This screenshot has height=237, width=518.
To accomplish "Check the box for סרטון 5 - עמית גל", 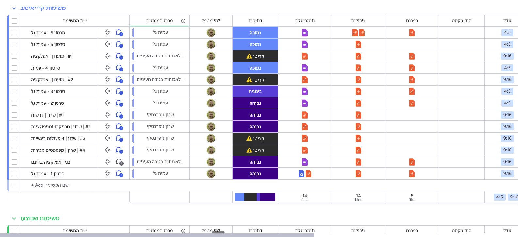I will click(x=14, y=44).
